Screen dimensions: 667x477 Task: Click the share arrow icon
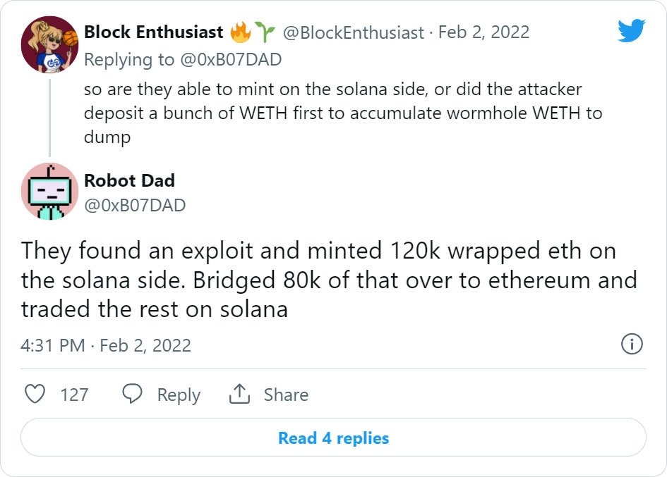[240, 394]
